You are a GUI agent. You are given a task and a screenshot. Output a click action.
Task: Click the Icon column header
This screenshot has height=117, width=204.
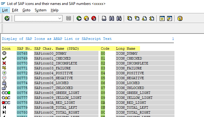6,49
